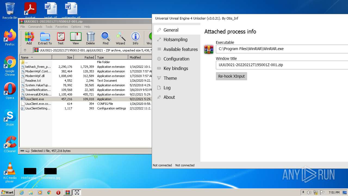Open the Opera desktop shortcut
Image resolution: width=348 pixels, height=196 pixels.
(x=10, y=91)
